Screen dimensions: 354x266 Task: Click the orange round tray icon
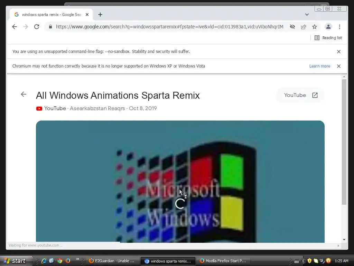pos(328,261)
